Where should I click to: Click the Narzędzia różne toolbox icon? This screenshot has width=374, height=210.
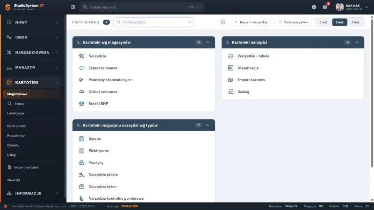pos(81,186)
